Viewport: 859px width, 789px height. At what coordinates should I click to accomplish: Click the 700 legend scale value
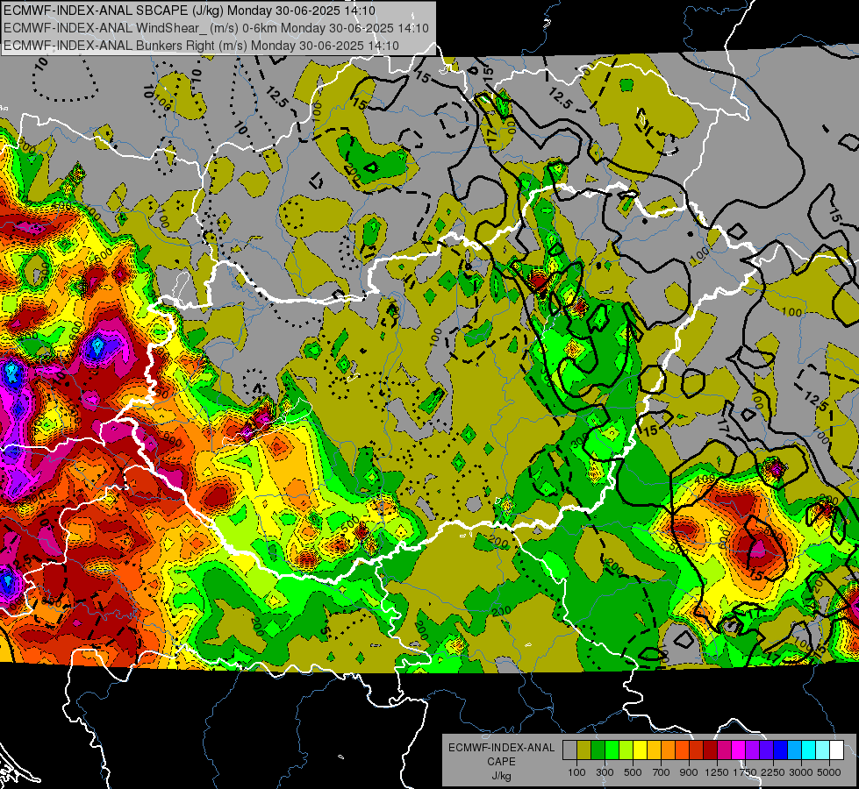point(661,772)
